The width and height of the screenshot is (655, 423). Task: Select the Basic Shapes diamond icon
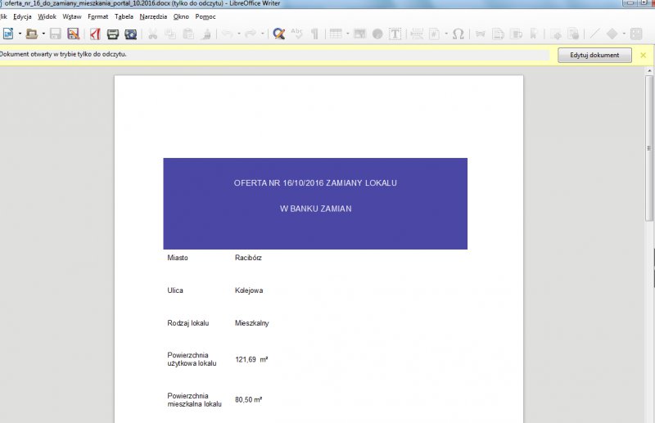[612, 34]
